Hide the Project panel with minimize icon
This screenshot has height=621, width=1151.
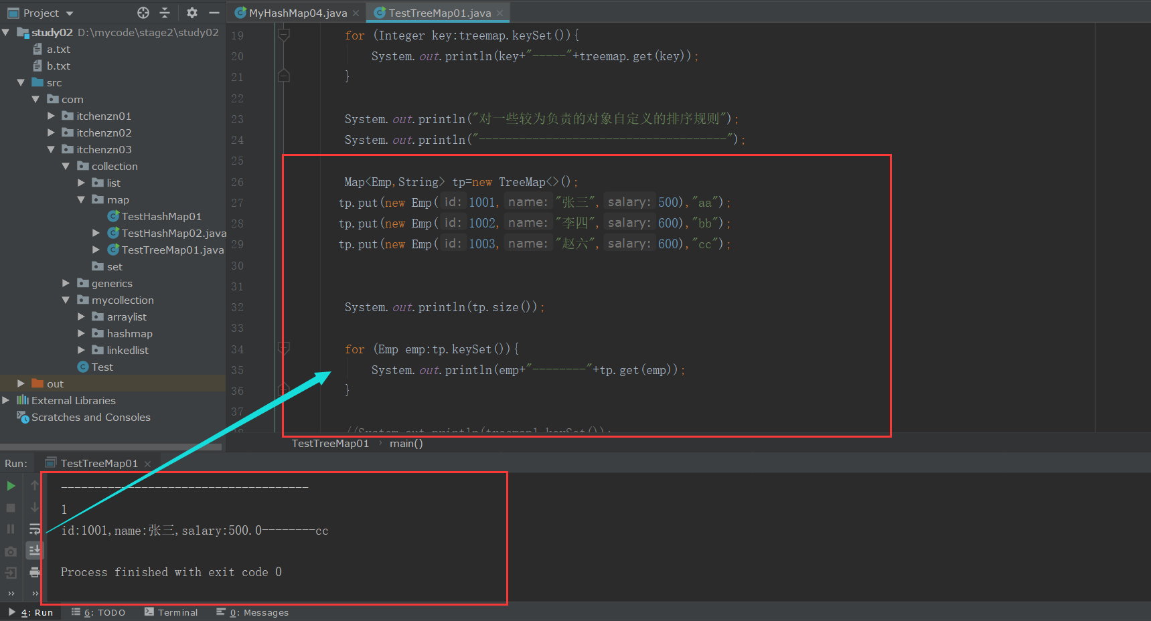[214, 13]
